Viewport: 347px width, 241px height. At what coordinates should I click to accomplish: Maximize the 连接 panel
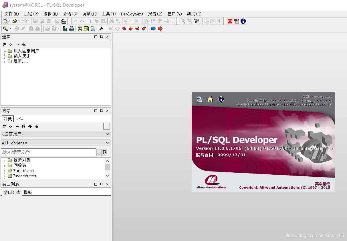pyautogui.click(x=96, y=37)
